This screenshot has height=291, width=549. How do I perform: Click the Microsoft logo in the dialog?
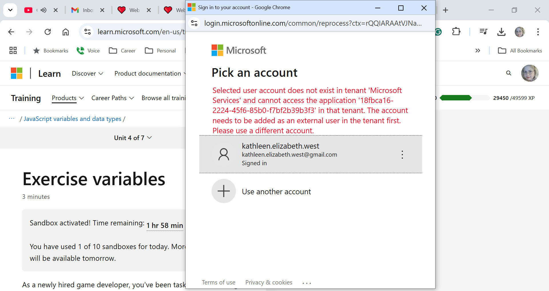tap(239, 50)
